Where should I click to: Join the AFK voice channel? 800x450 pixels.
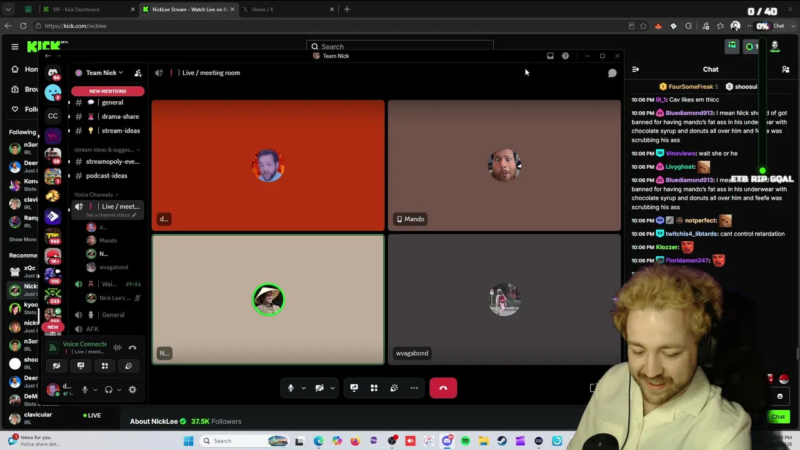coord(107,329)
